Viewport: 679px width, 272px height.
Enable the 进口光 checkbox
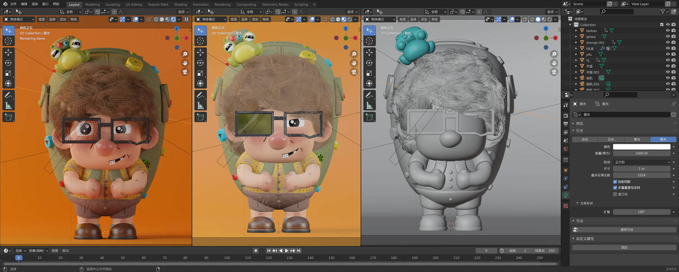[x=615, y=194]
